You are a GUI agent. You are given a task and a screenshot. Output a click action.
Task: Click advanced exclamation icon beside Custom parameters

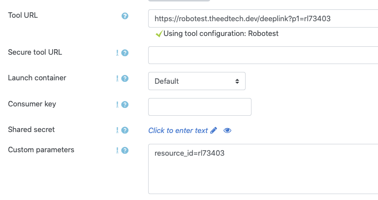[117, 150]
